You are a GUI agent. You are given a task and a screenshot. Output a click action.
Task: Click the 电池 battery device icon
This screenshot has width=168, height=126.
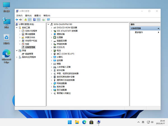[x=55, y=50]
